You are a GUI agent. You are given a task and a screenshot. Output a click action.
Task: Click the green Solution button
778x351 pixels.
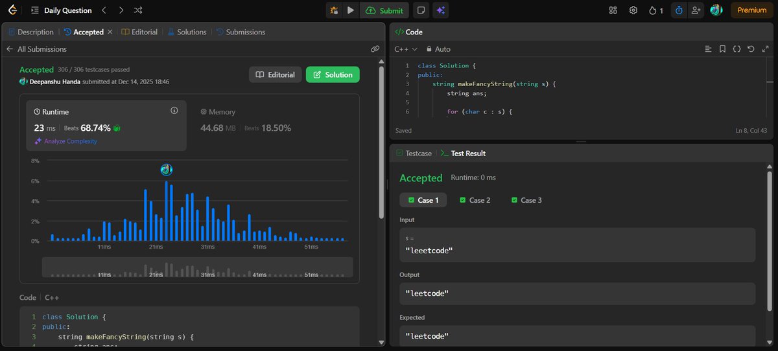[333, 75]
